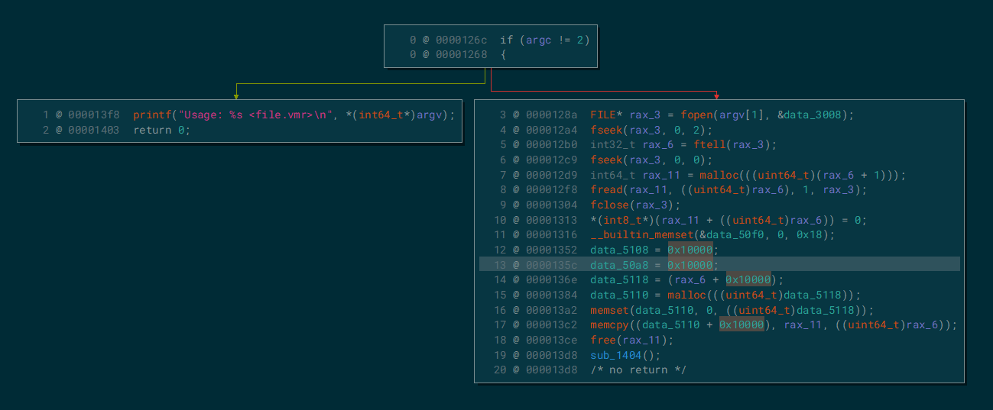Viewport: 993px width, 410px height.
Task: Select the fopen call on line 3
Action: 722,115
